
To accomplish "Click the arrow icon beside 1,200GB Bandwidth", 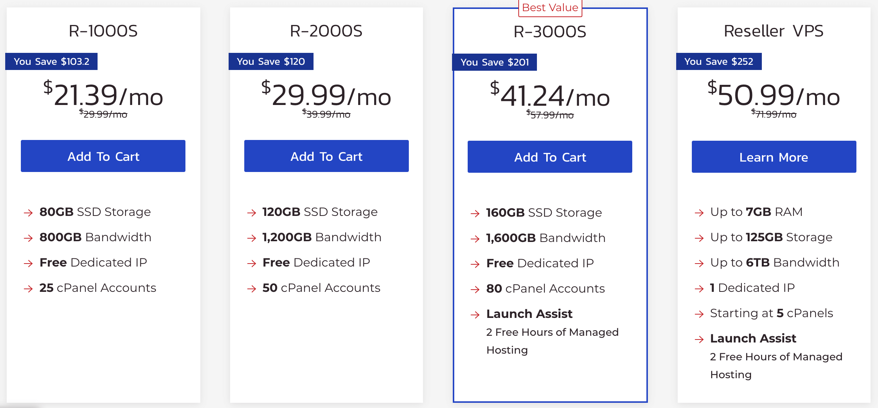I will tap(252, 238).
